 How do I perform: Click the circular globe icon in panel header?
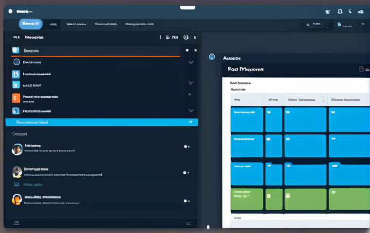click(186, 37)
